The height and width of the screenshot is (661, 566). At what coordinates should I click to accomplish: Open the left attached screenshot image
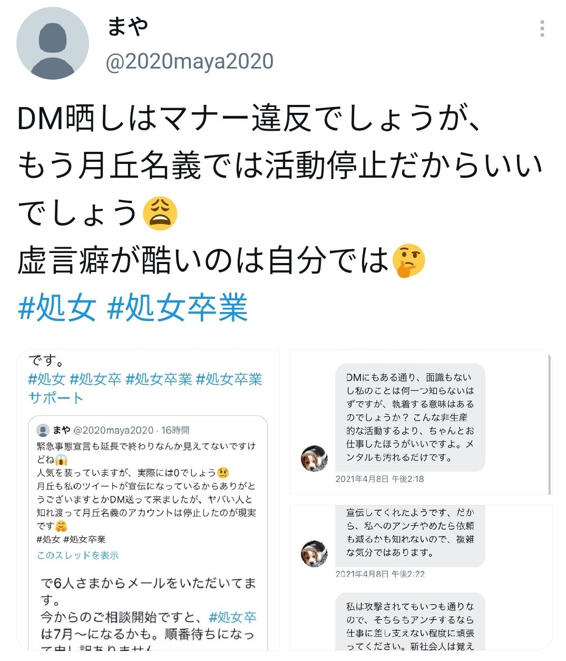[148, 500]
